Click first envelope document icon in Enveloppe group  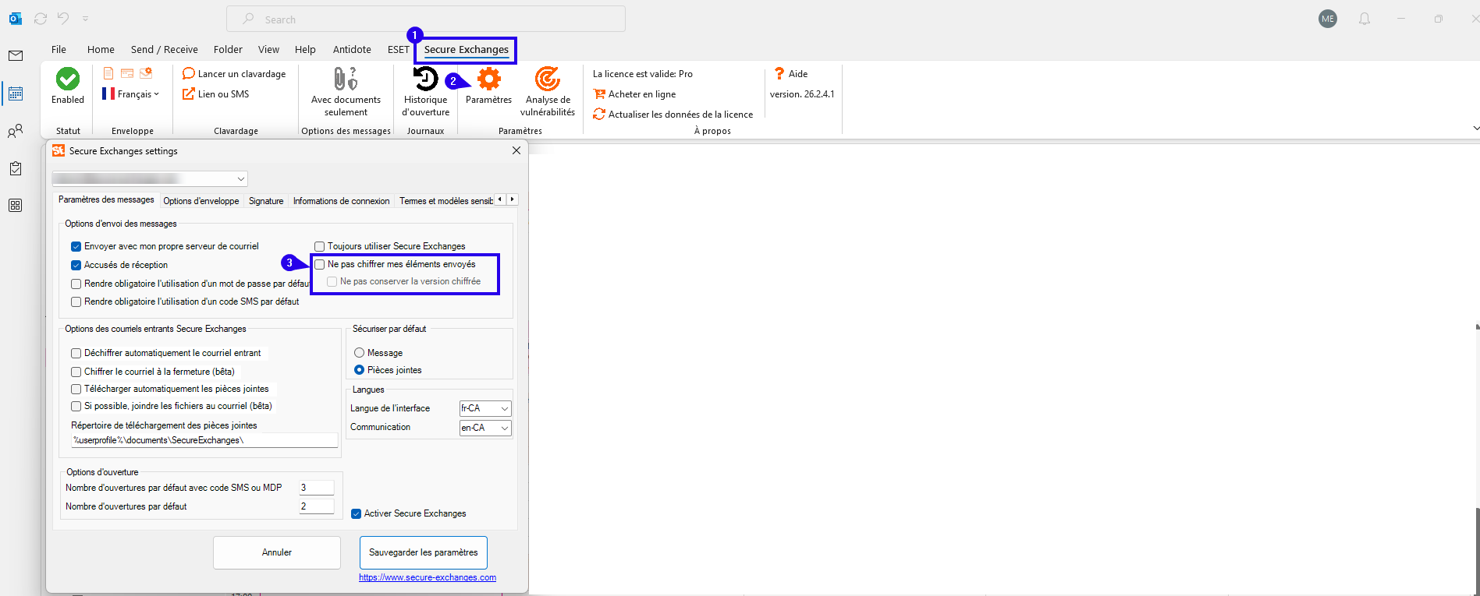(108, 73)
